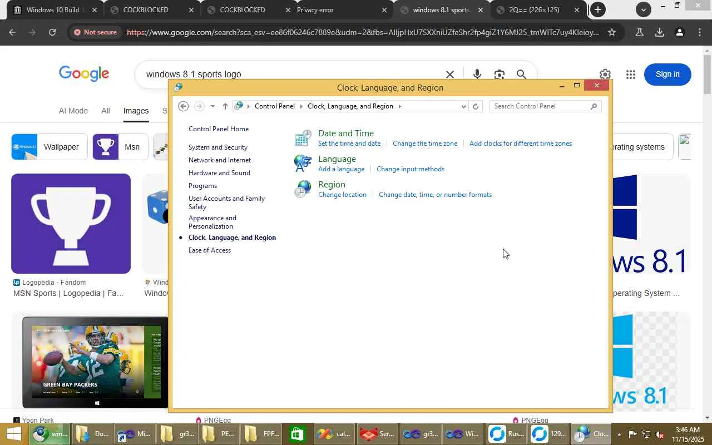This screenshot has width=712, height=445.
Task: Click the Region heading link
Action: [x=332, y=185]
